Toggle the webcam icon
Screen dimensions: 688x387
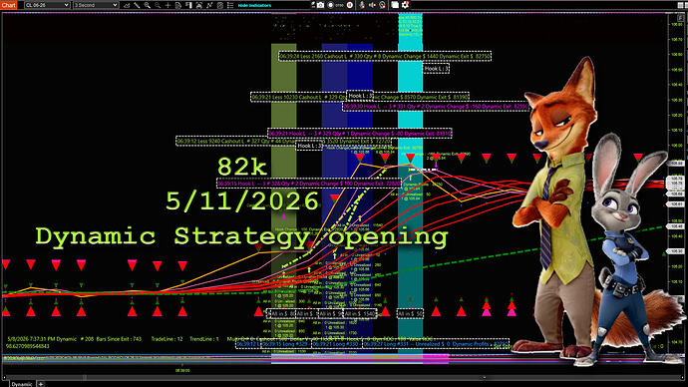click(383, 5)
